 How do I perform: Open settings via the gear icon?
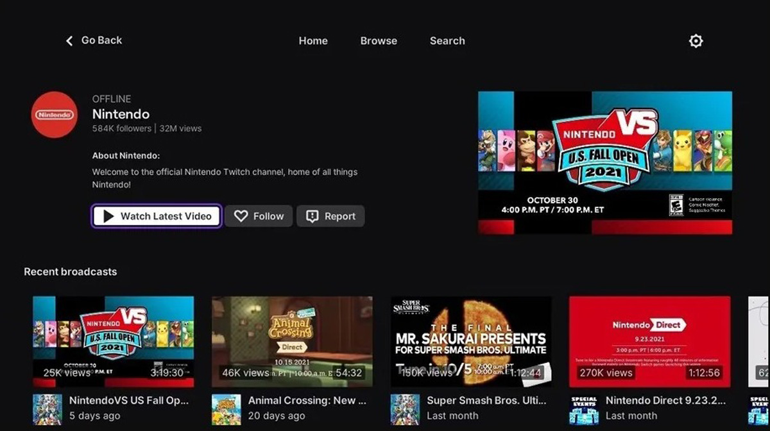(x=696, y=41)
